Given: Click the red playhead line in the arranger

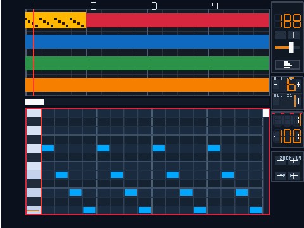Looking at the screenshot, I should 34,53.
